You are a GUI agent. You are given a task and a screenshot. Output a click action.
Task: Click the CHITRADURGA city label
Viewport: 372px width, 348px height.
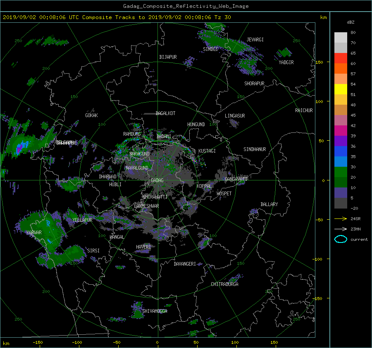pyautogui.click(x=225, y=284)
